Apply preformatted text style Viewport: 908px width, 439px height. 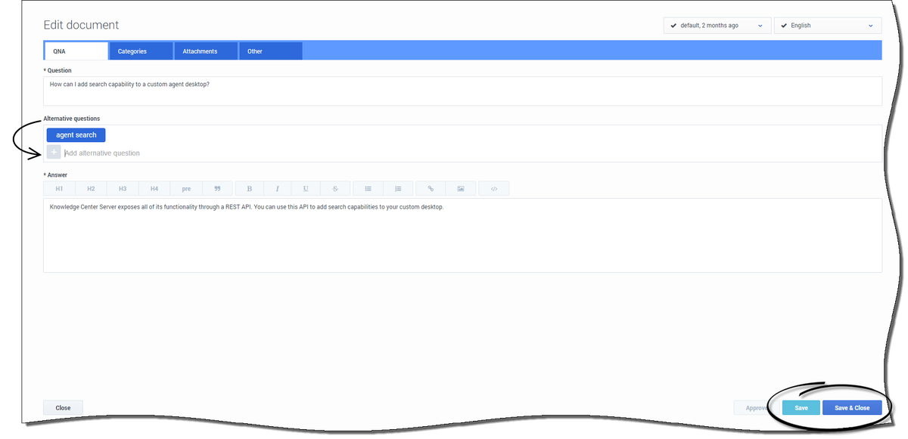coord(186,189)
